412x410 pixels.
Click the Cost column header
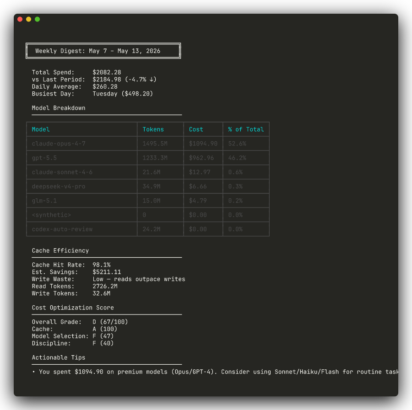pos(196,129)
